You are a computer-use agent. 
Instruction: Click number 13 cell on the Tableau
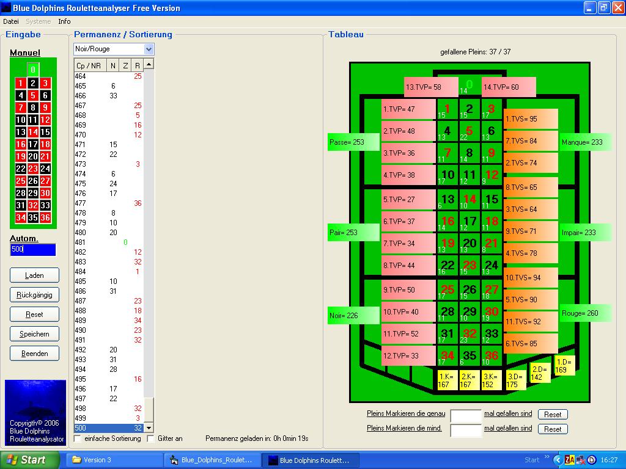(447, 200)
